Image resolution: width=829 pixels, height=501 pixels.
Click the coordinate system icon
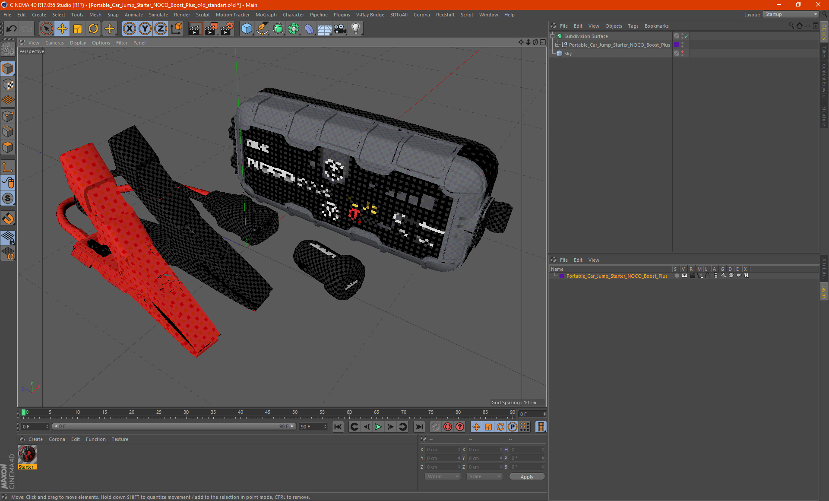(176, 29)
